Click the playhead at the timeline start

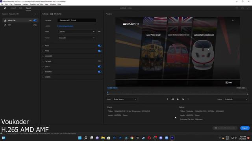pyautogui.click(x=107, y=92)
